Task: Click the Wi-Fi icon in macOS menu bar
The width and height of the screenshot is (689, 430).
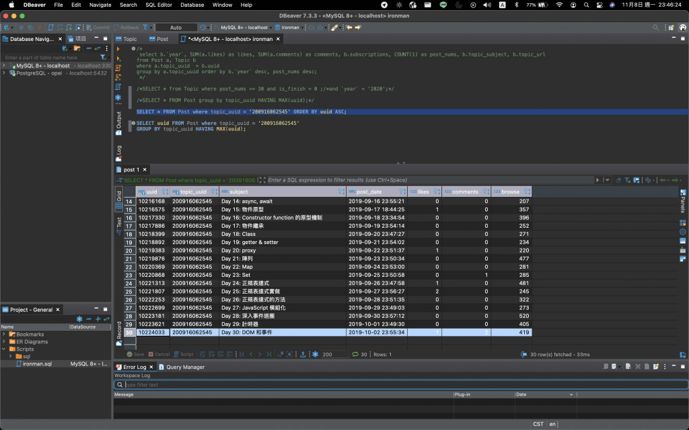Action: (x=559, y=5)
